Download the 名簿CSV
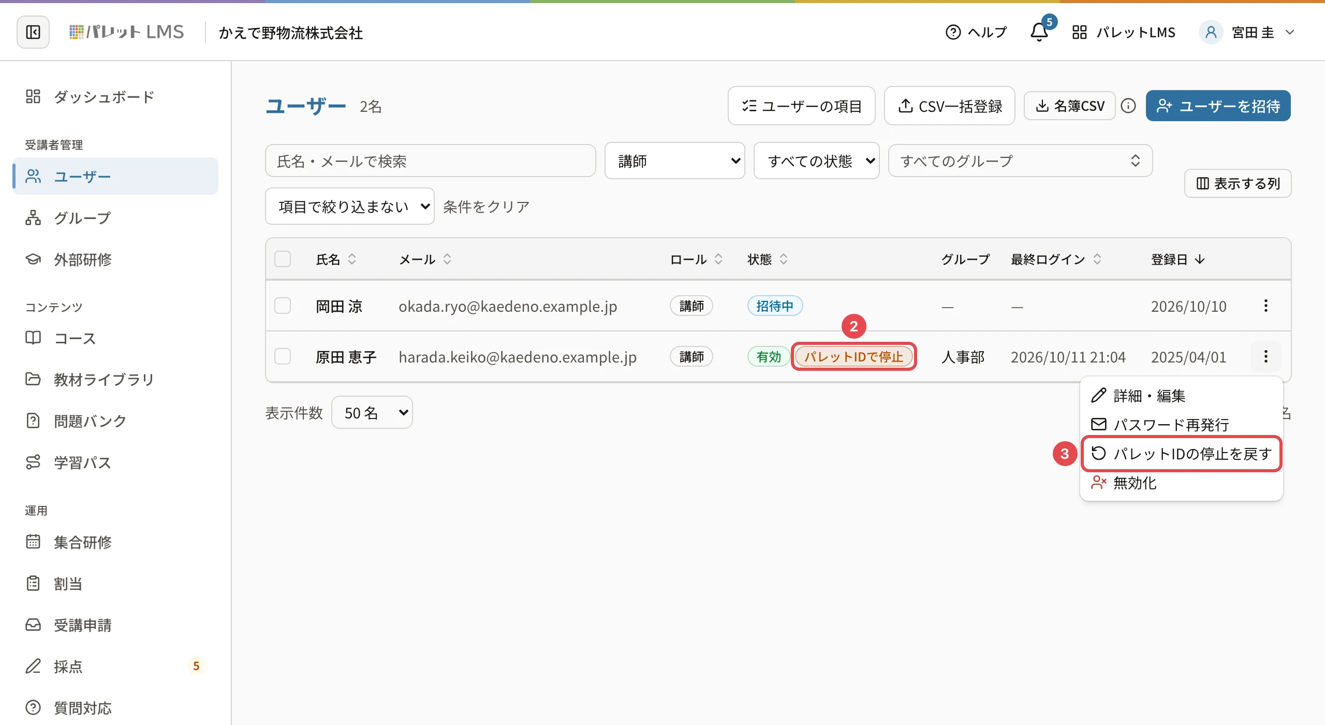The image size is (1325, 725). click(x=1069, y=106)
